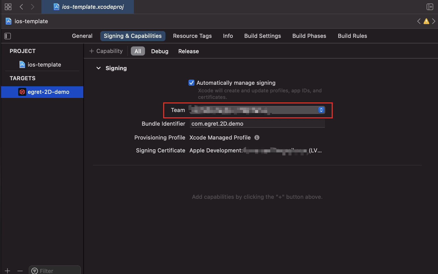This screenshot has width=438, height=274.
Task: Add a capability with + Capability
Action: (106, 51)
